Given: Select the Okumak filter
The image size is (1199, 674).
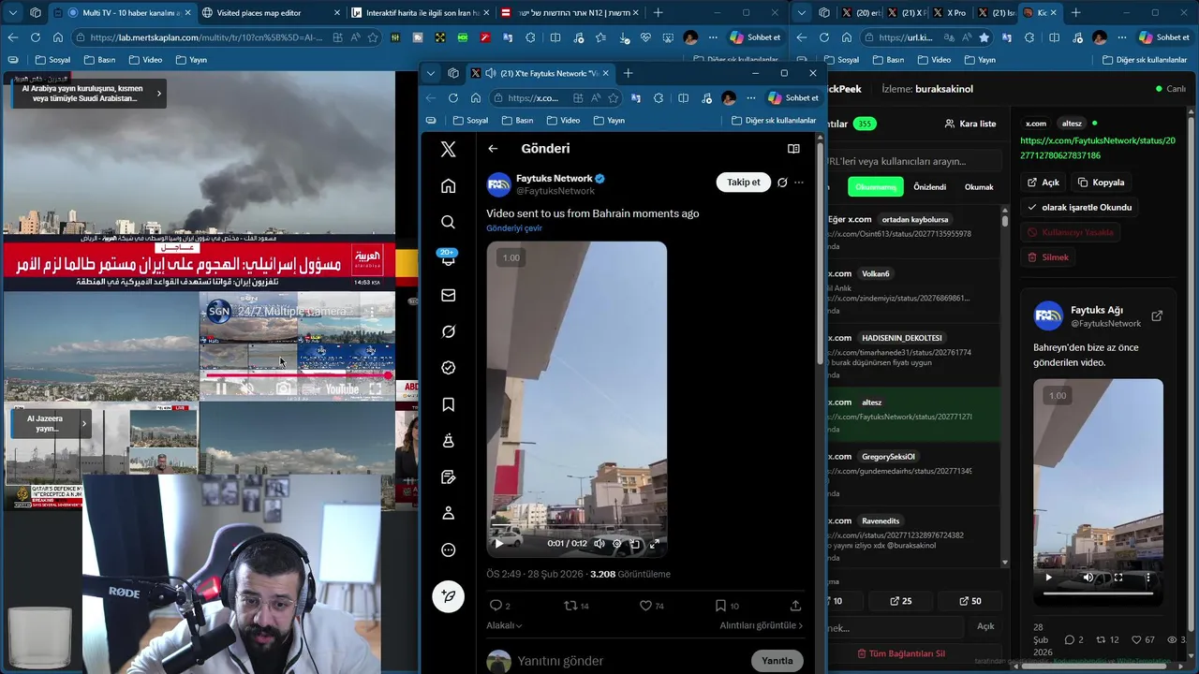Looking at the screenshot, I should (979, 187).
